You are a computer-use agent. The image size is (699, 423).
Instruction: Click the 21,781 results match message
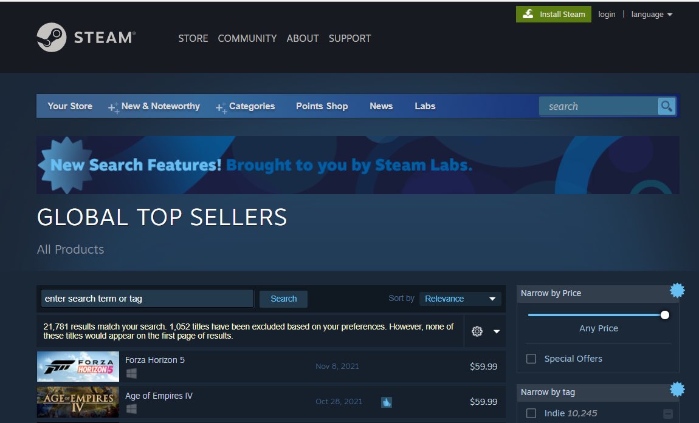click(249, 331)
